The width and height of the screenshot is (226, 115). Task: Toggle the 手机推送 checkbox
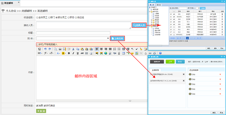[45, 105]
